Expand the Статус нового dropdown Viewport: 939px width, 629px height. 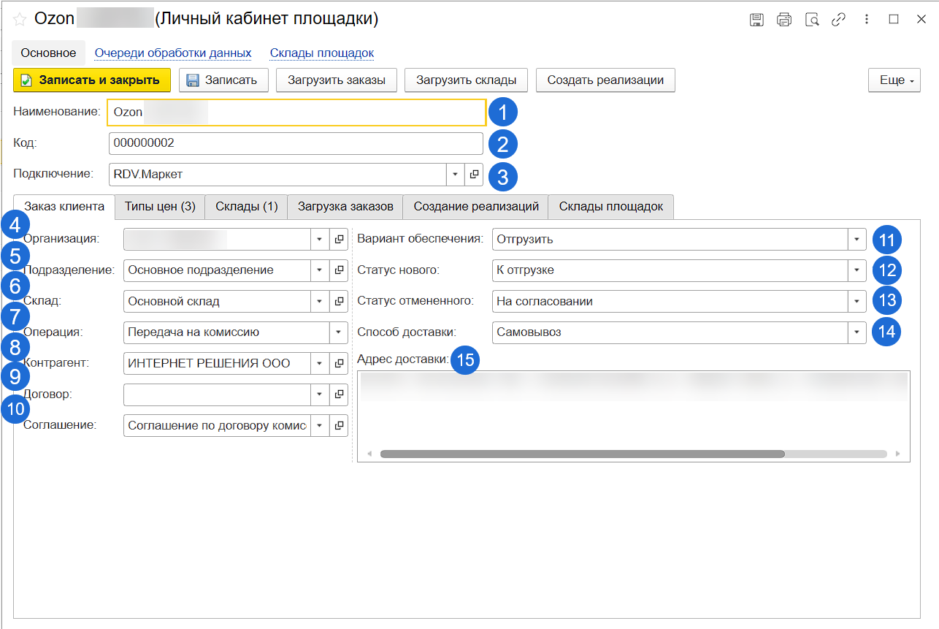(856, 270)
